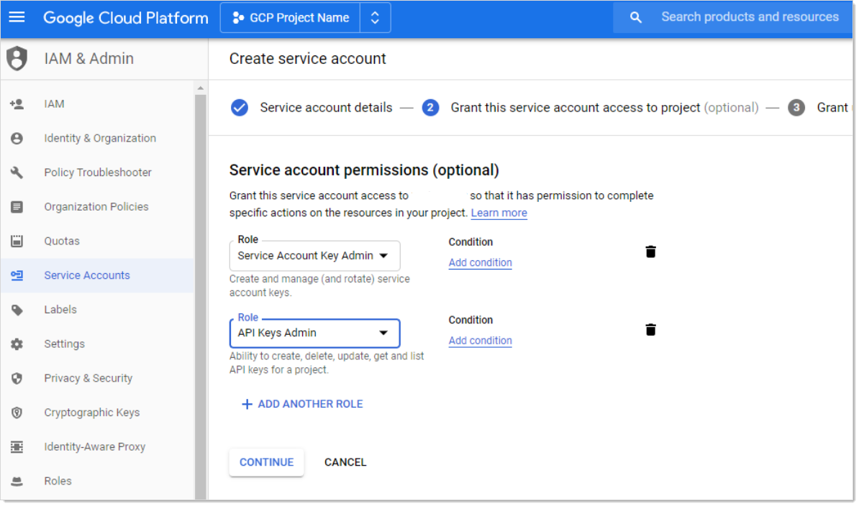Open the Learn more link
This screenshot has height=506, width=859.
click(499, 213)
